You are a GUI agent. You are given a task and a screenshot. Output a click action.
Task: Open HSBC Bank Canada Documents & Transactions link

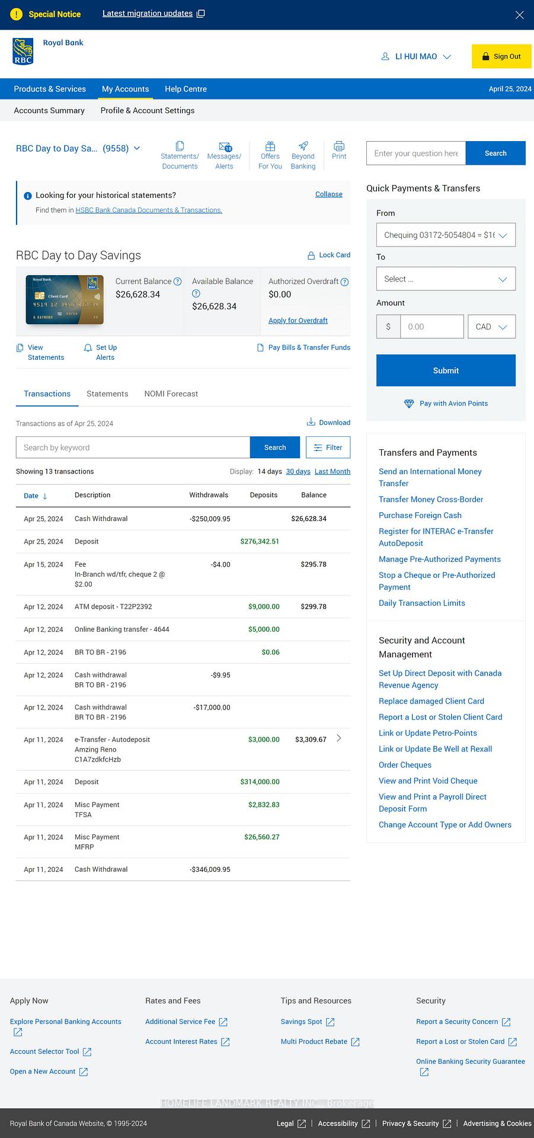click(x=149, y=210)
